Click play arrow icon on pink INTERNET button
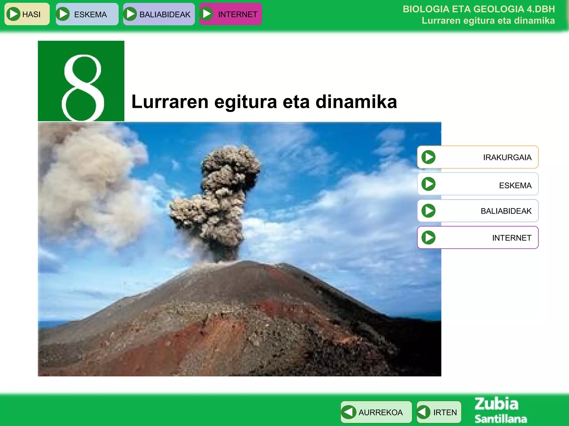This screenshot has width=569, height=426. pyautogui.click(x=207, y=14)
